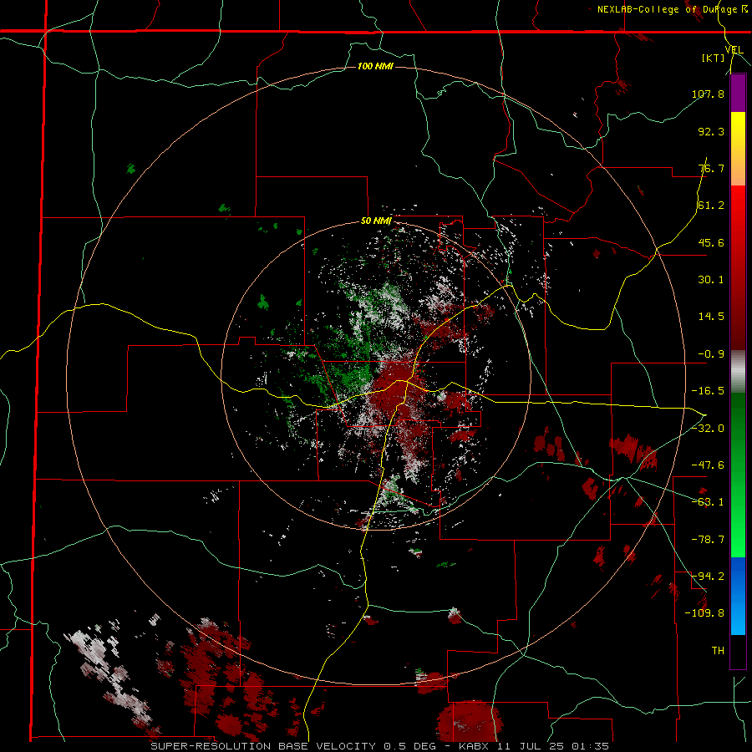Viewport: 752px width, 752px height.
Task: Pick the green segment of color bar
Action: (738, 475)
